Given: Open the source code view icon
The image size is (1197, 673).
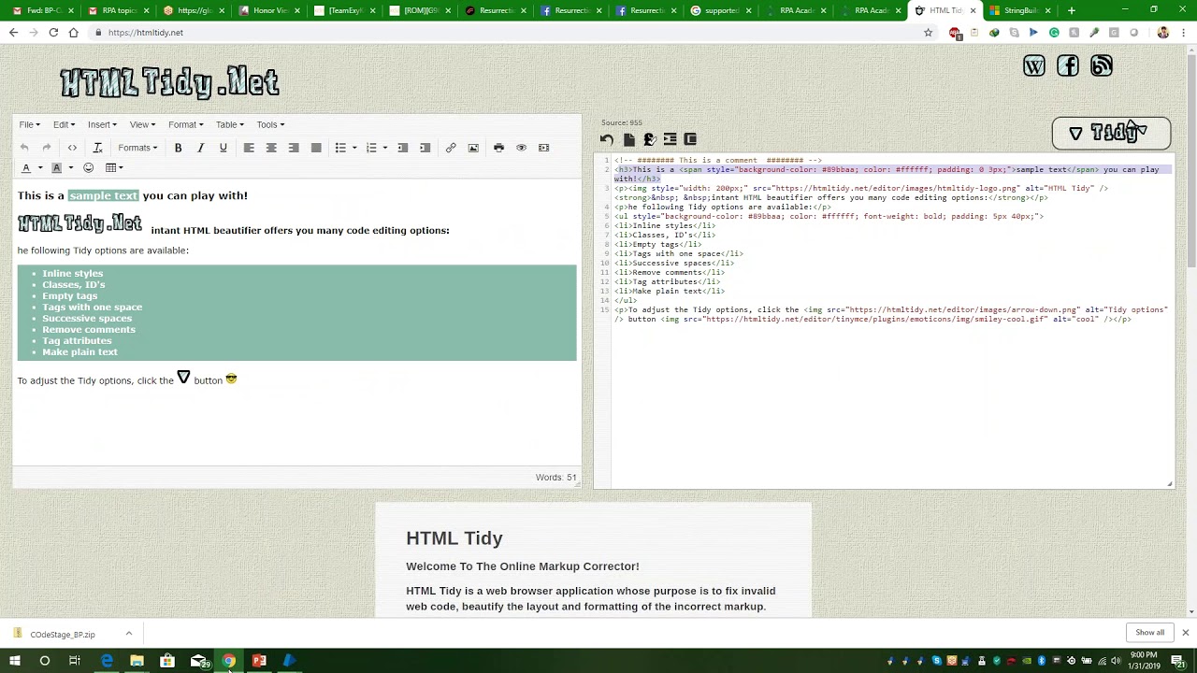Looking at the screenshot, I should [72, 148].
